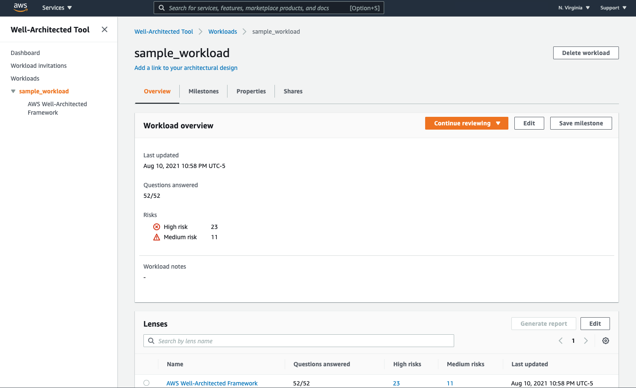
Task: Switch to the Overview tab
Action: coord(157,91)
